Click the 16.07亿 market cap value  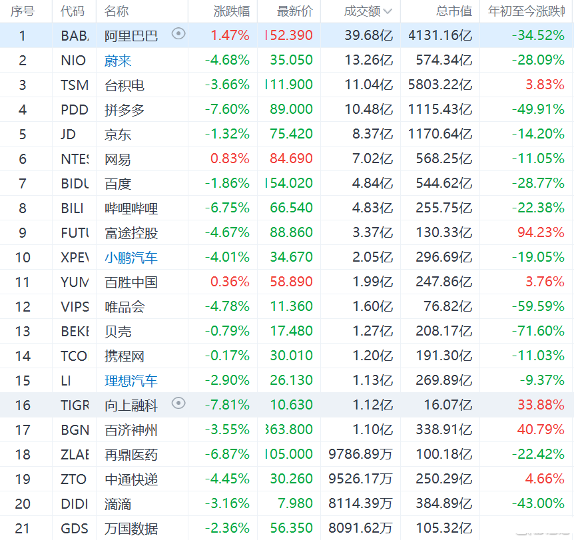[x=448, y=405]
